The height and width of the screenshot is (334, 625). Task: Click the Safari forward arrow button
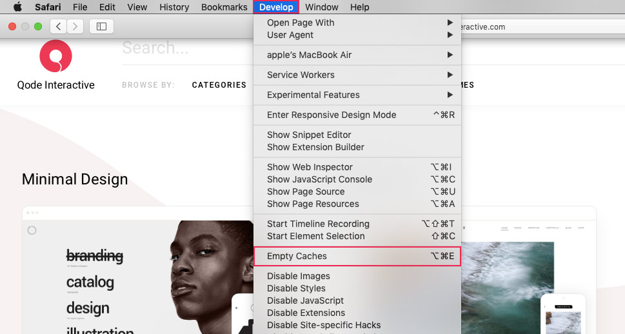[75, 26]
